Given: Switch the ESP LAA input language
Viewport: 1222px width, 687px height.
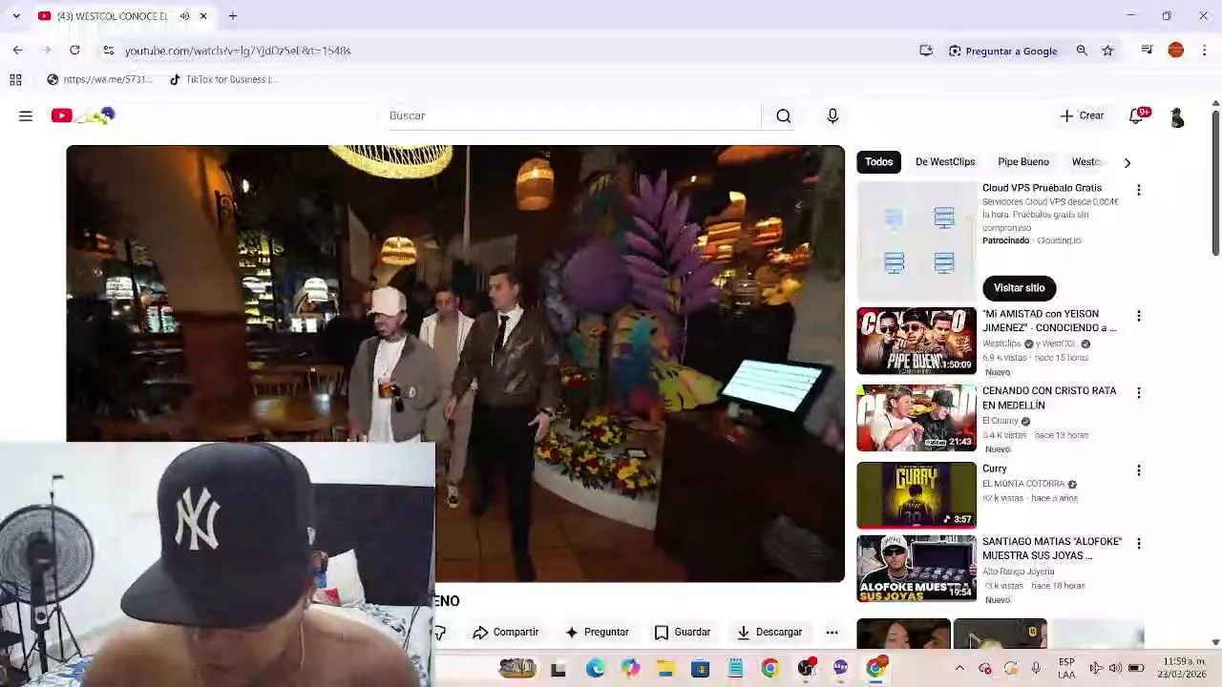Looking at the screenshot, I should pyautogui.click(x=1066, y=669).
